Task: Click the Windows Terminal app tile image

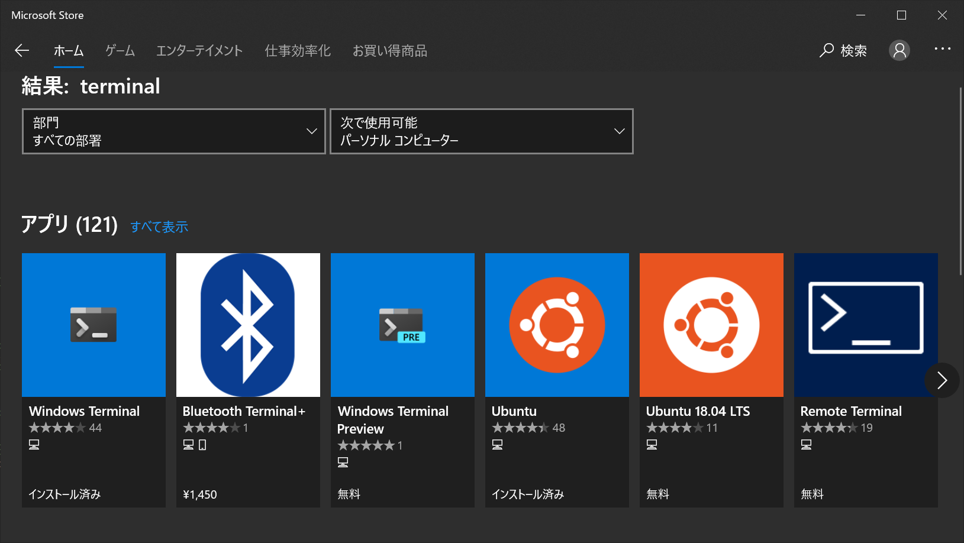Action: [94, 325]
